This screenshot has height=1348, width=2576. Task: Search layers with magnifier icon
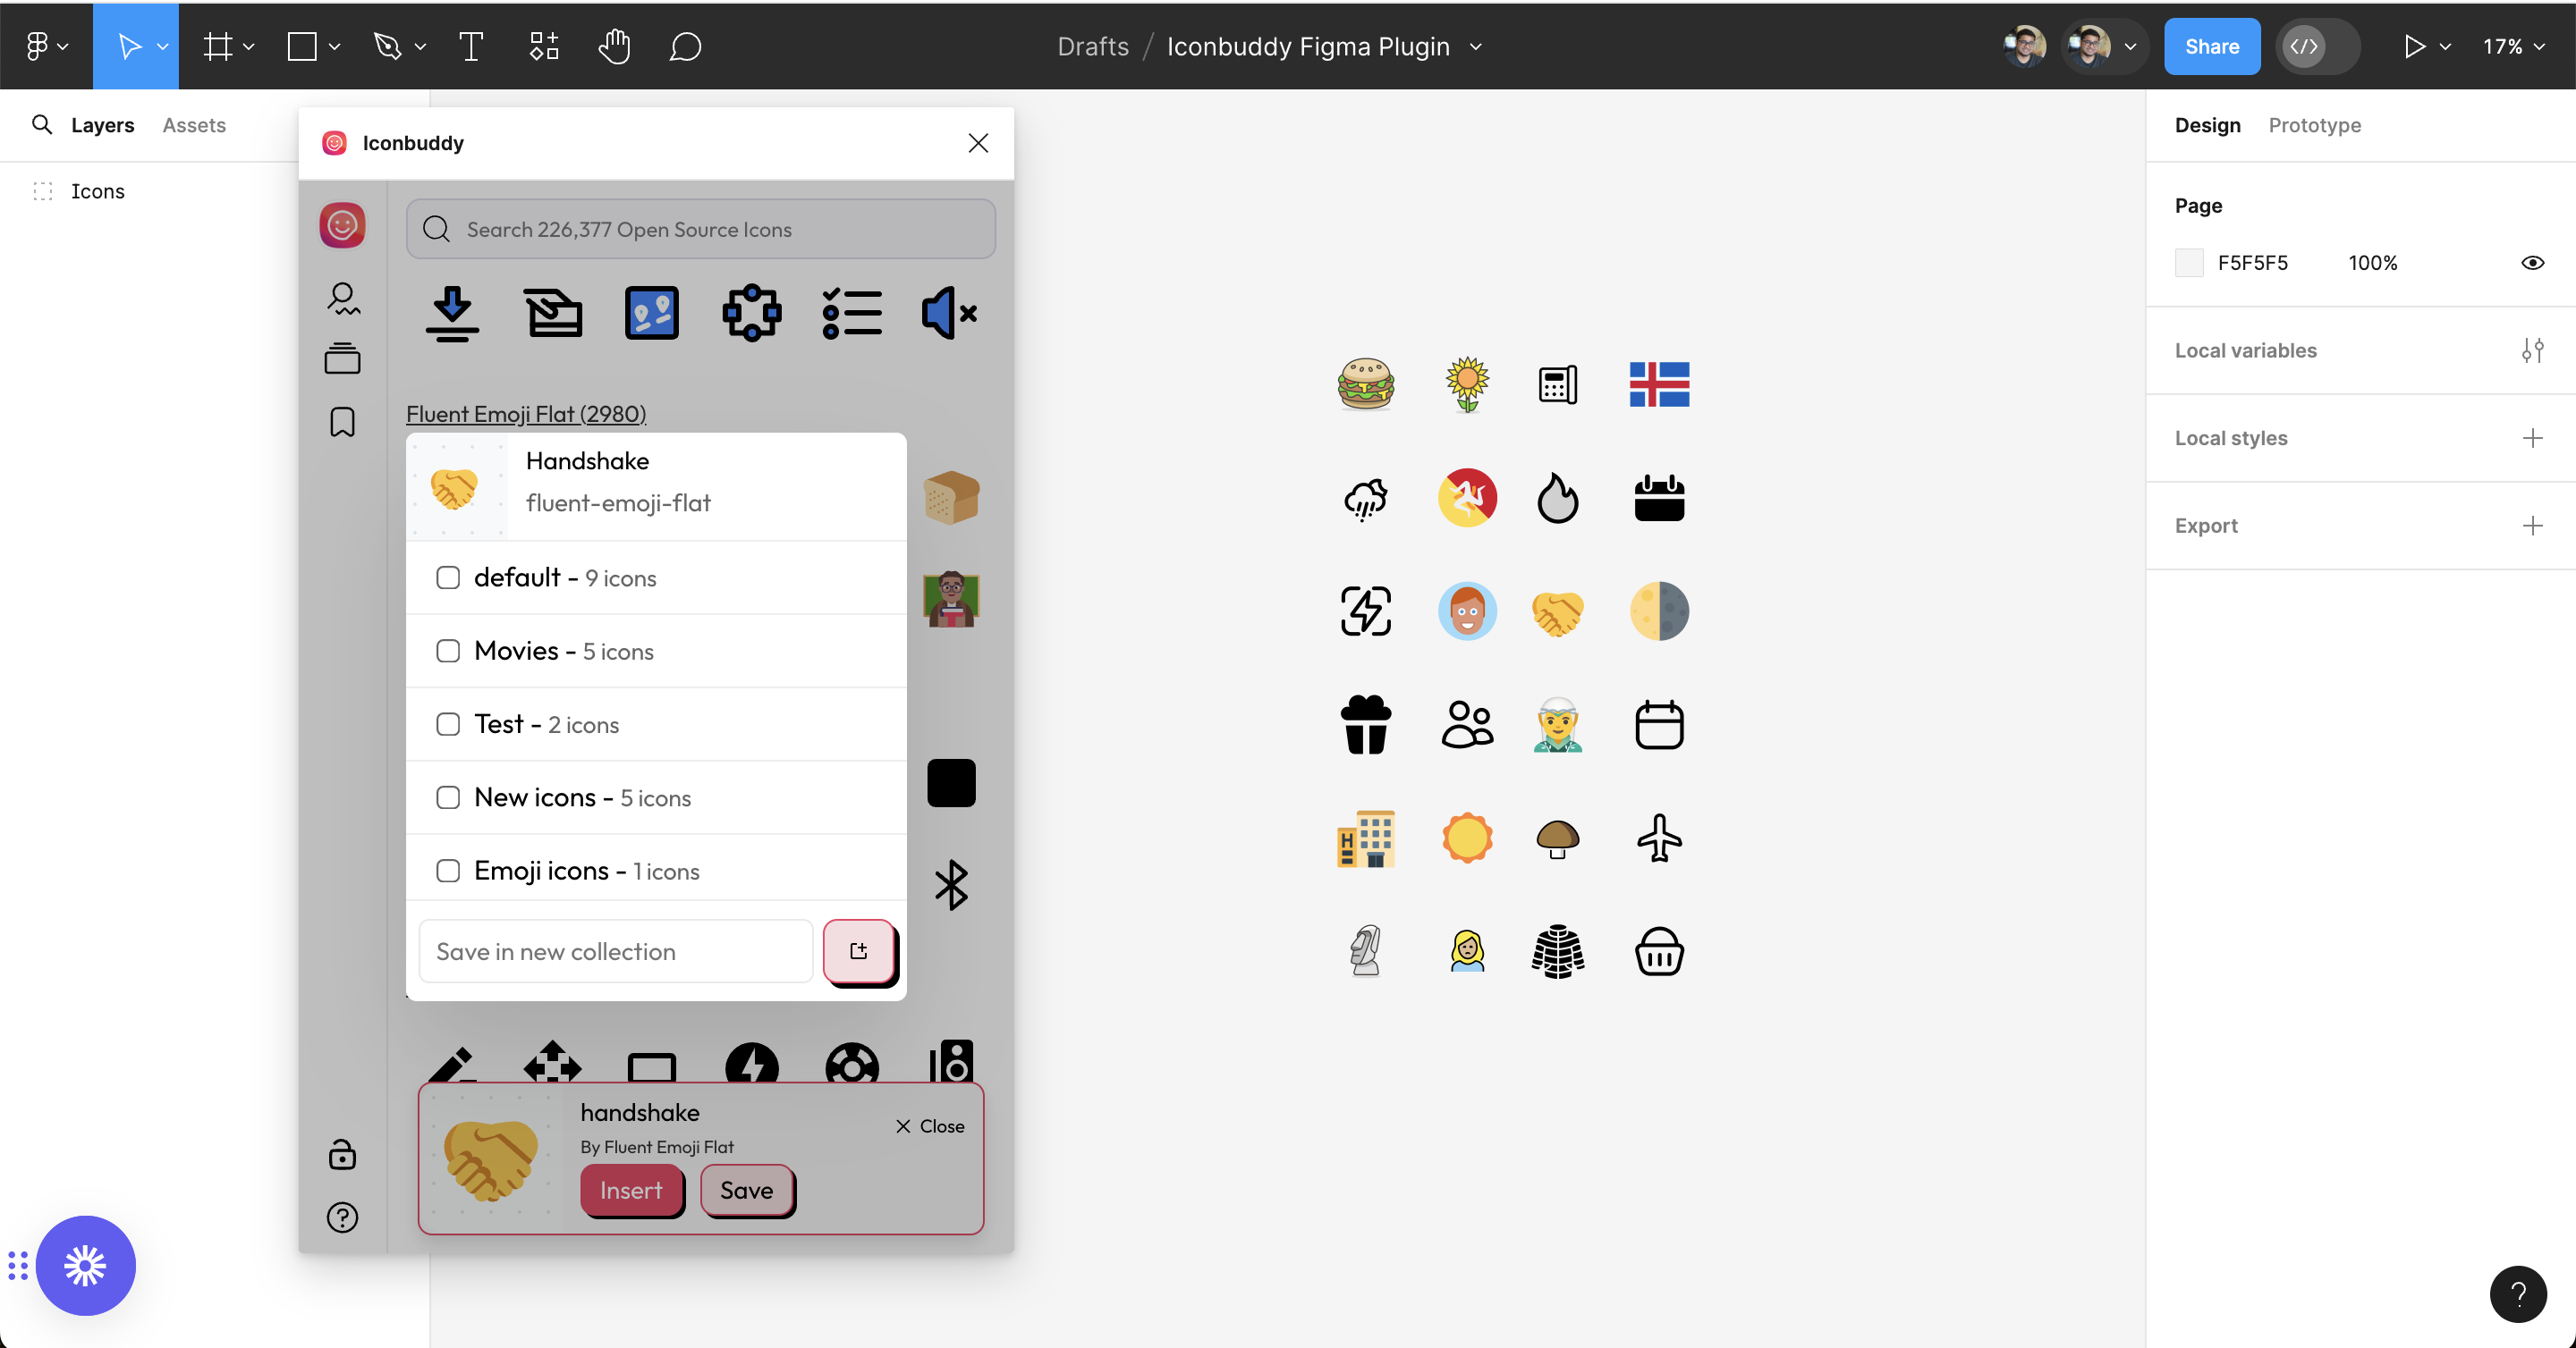pos(42,125)
